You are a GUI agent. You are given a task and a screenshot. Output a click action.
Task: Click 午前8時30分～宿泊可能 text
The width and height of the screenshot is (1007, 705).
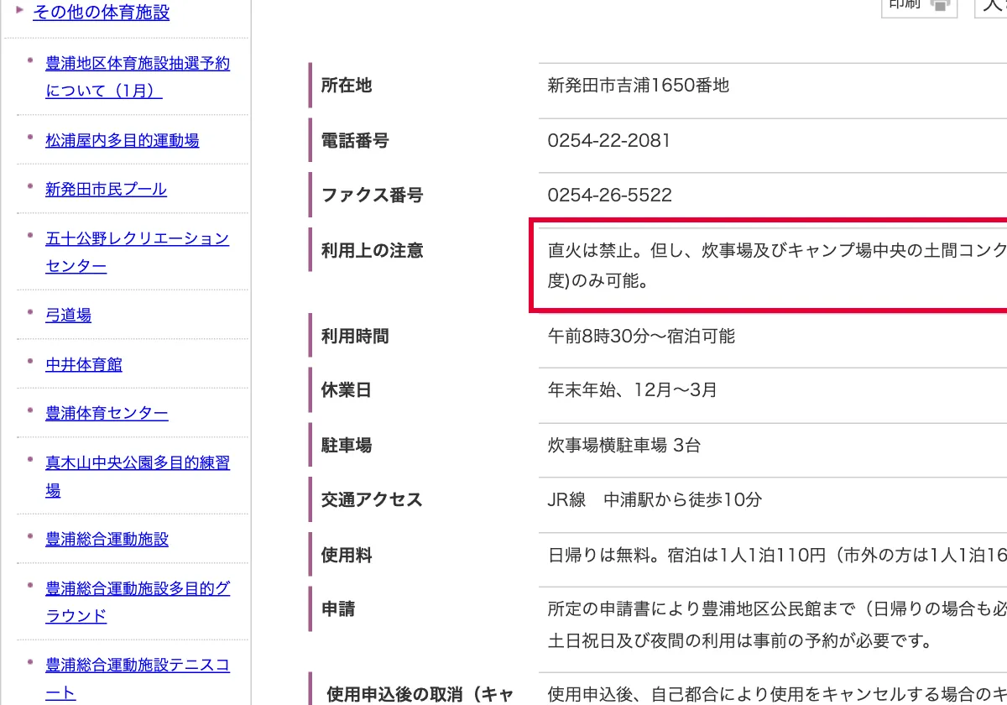641,336
